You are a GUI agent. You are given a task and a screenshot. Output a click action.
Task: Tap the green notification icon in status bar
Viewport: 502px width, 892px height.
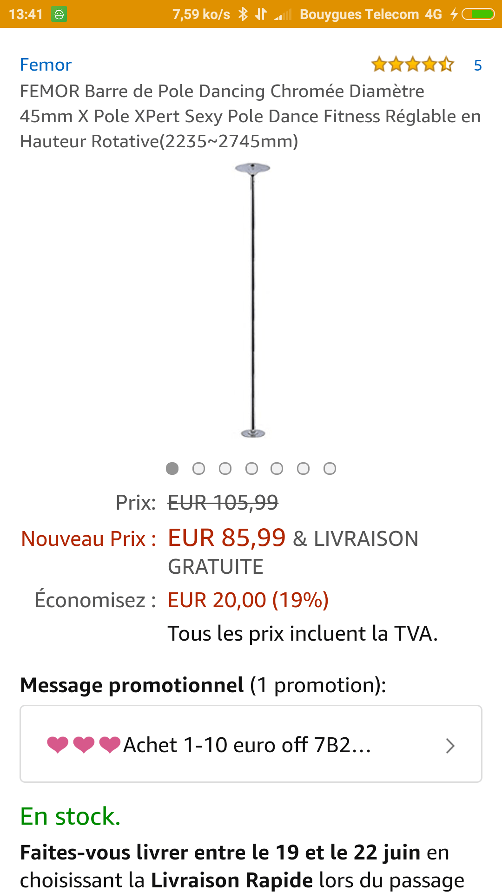click(x=59, y=14)
